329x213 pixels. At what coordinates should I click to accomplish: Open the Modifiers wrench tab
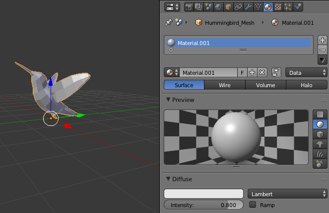pos(248,7)
